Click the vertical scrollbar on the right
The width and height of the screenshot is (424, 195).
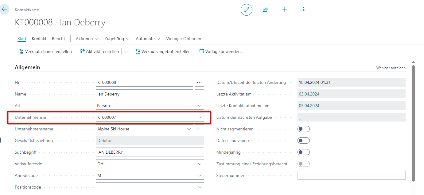coord(413,122)
